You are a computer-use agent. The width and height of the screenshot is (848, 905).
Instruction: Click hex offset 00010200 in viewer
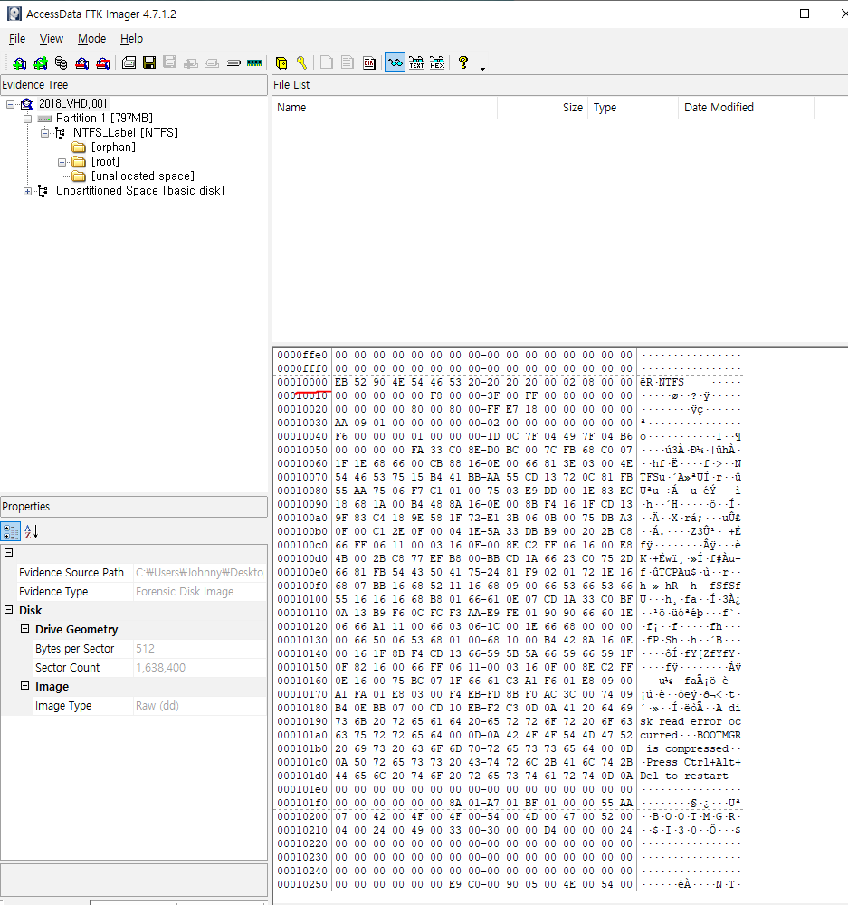(x=302, y=816)
